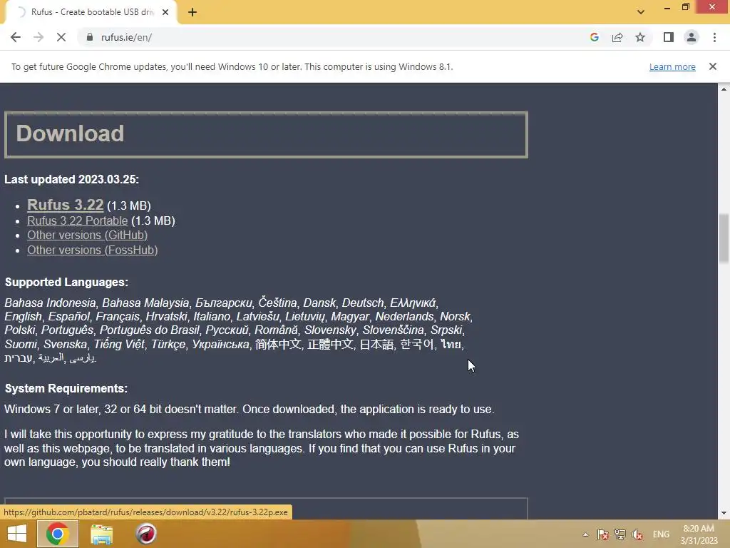Image resolution: width=730 pixels, height=548 pixels.
Task: Click the ENG language indicator
Action: [x=661, y=534]
